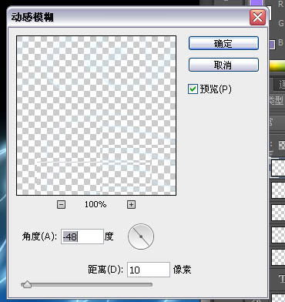Click the motion blur preview image
285x302 pixels.
pyautogui.click(x=96, y=116)
